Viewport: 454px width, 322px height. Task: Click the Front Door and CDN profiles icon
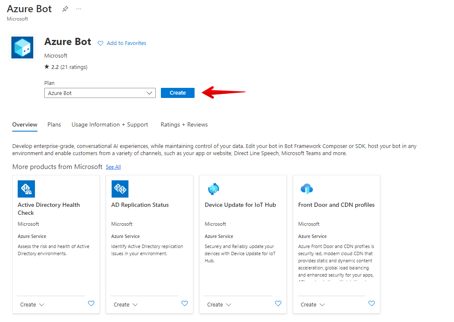(x=307, y=189)
